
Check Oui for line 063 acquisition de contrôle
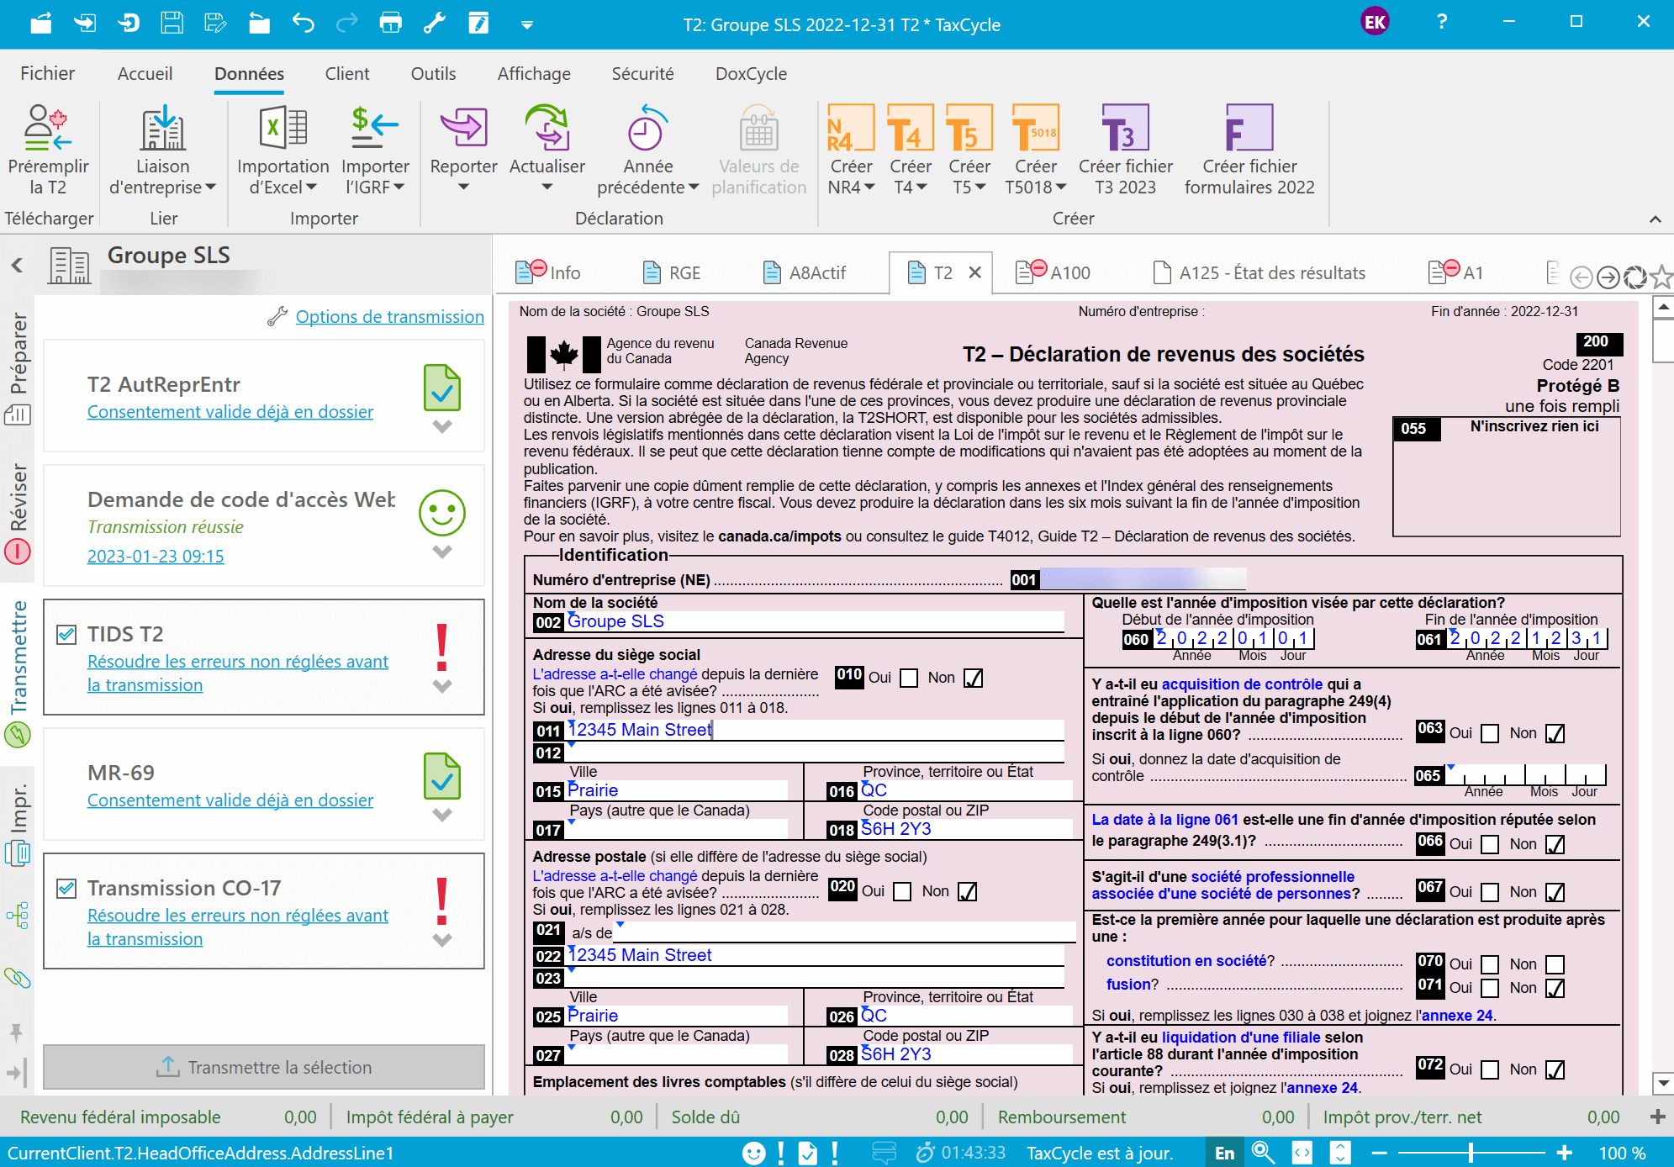[1490, 733]
